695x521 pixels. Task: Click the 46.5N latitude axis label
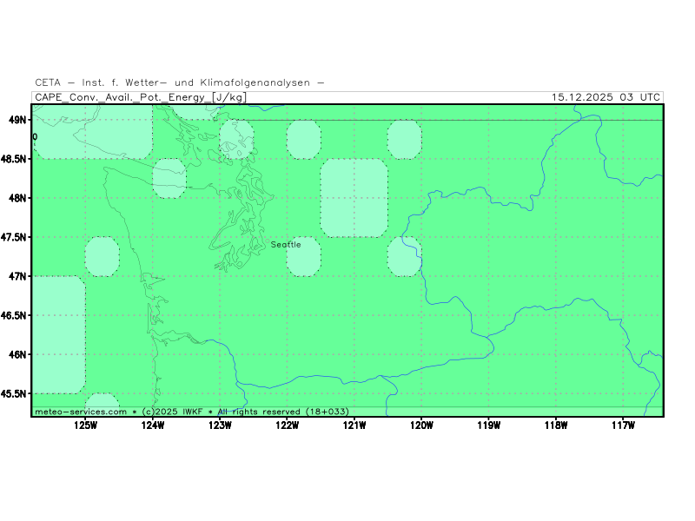pos(13,315)
